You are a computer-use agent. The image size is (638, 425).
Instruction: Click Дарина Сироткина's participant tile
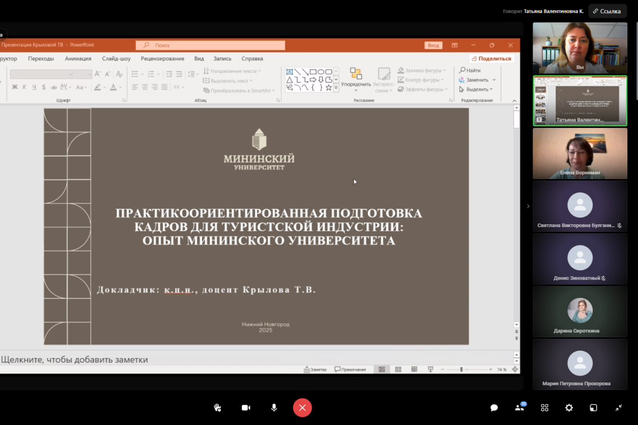click(x=580, y=311)
